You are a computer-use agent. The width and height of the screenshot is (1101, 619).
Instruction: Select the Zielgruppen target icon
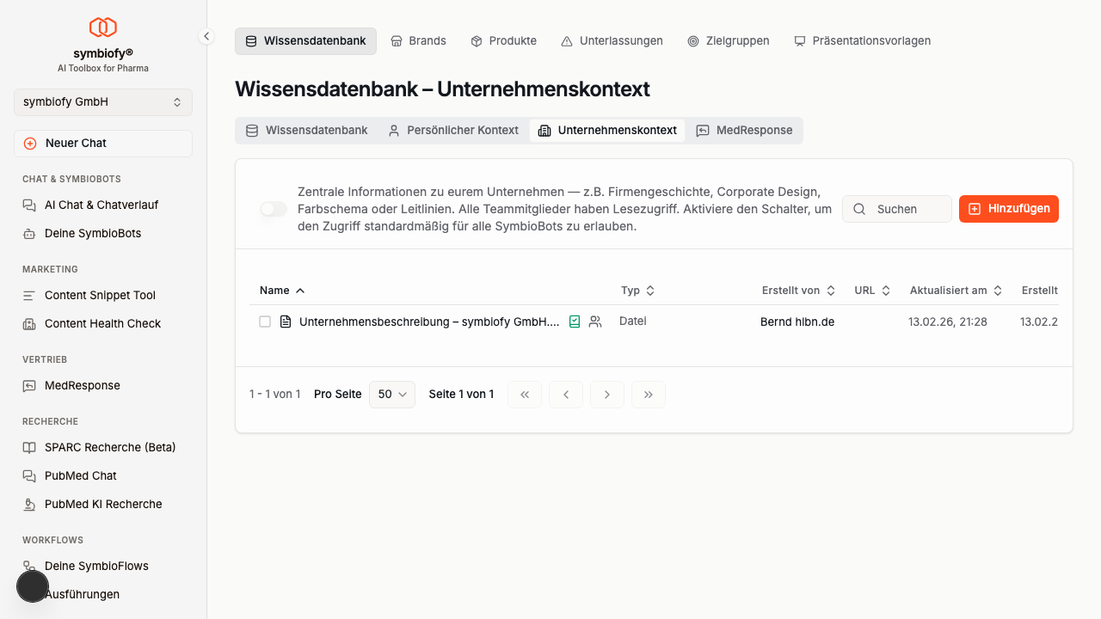692,40
